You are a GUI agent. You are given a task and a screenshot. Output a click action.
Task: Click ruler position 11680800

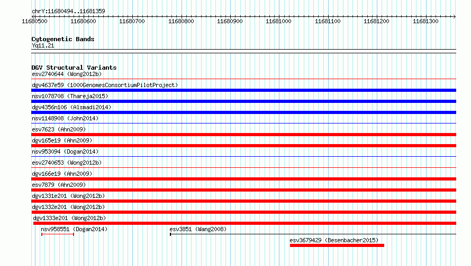pyautogui.click(x=181, y=21)
